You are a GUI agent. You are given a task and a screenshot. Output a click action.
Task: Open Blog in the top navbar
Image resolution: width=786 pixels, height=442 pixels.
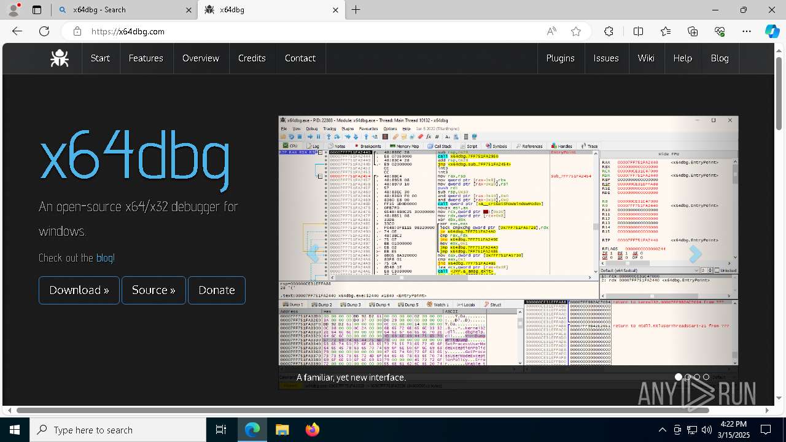point(720,58)
